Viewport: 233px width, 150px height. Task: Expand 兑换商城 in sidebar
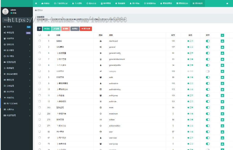(x=17, y=98)
